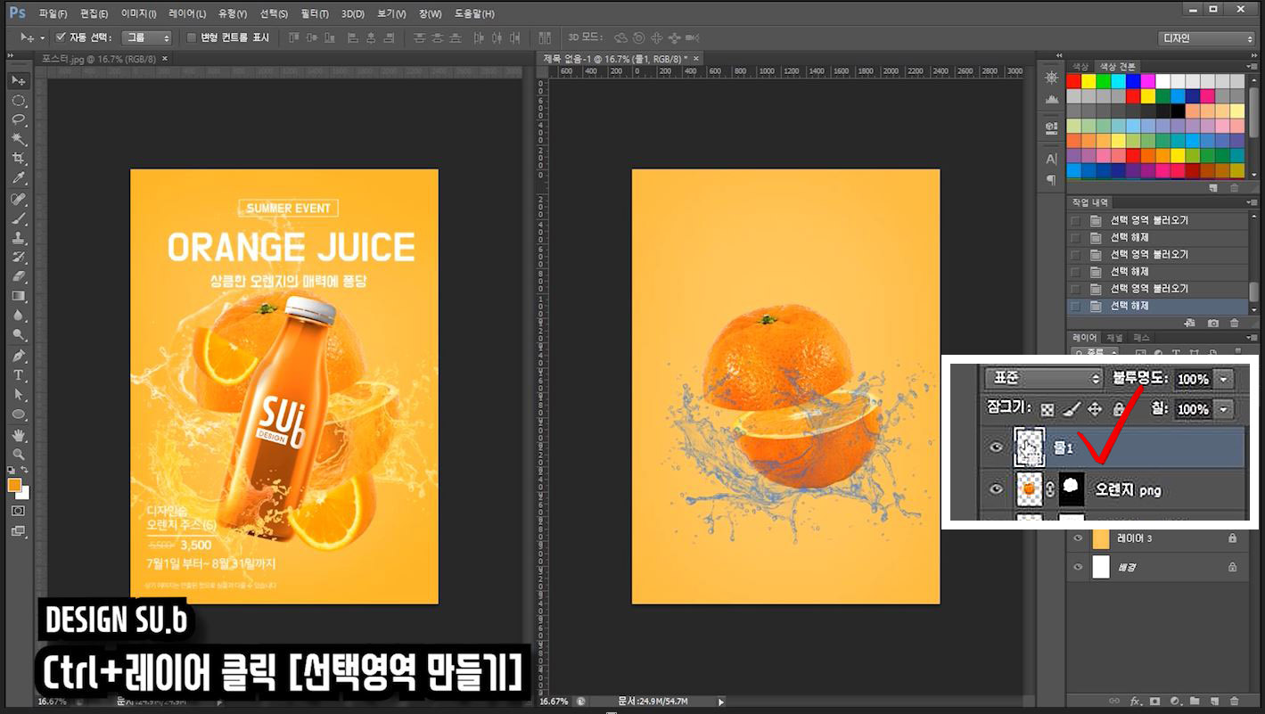Open the 그룹 auto-select dropdown

147,37
